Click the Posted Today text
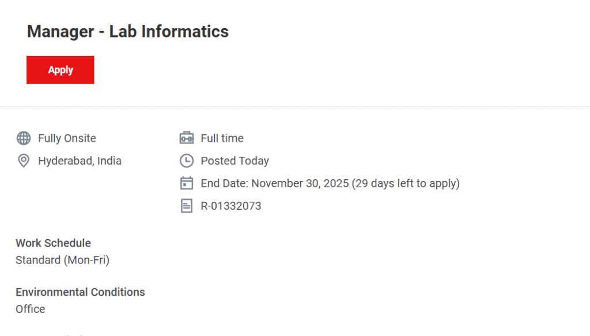Viewport: 590px width, 336px height. click(x=235, y=161)
